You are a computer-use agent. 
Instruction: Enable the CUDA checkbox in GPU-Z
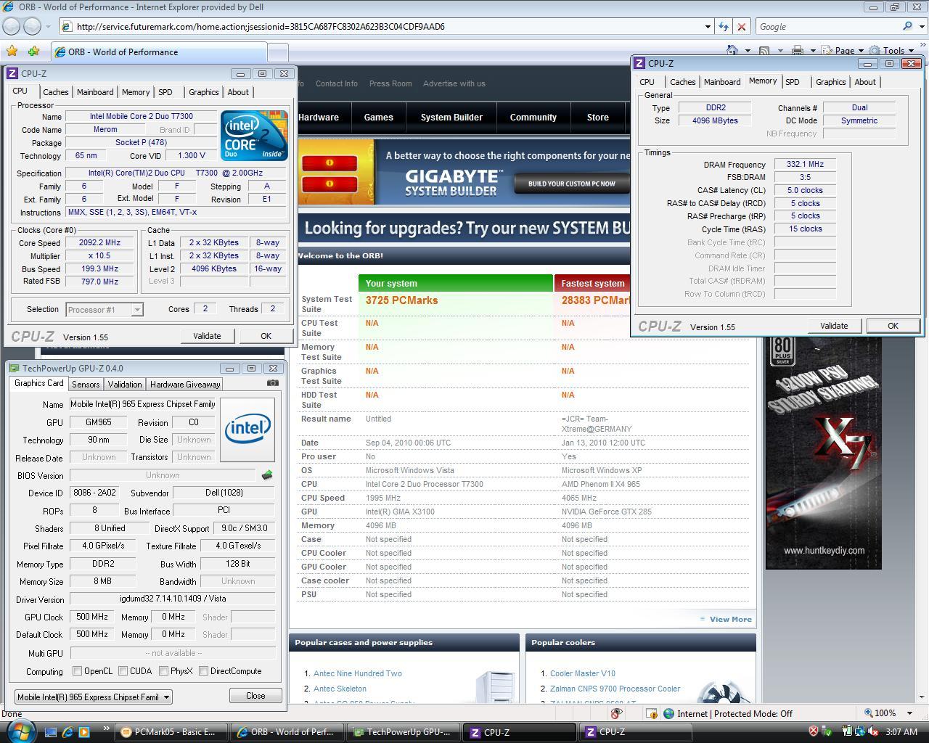123,671
